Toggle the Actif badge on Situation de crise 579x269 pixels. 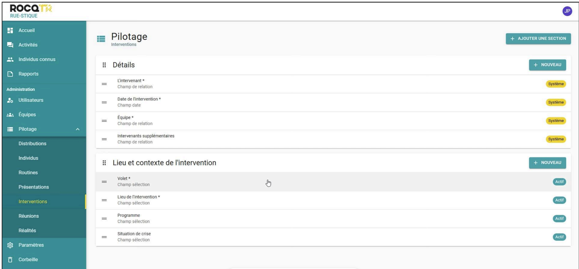[x=559, y=237]
